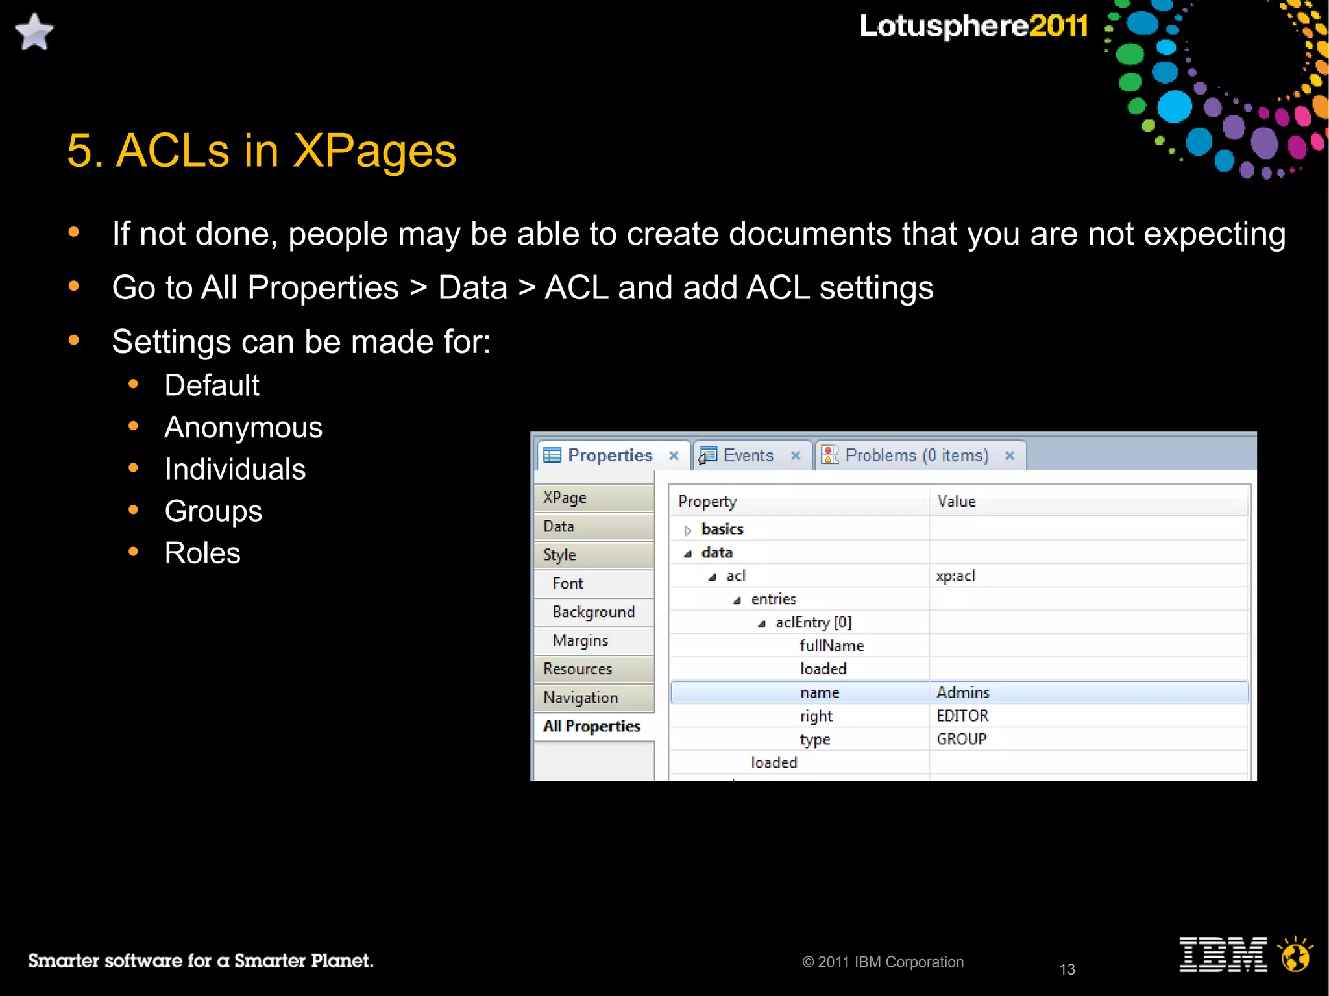
Task: Click the Problems tab icon
Action: point(830,455)
